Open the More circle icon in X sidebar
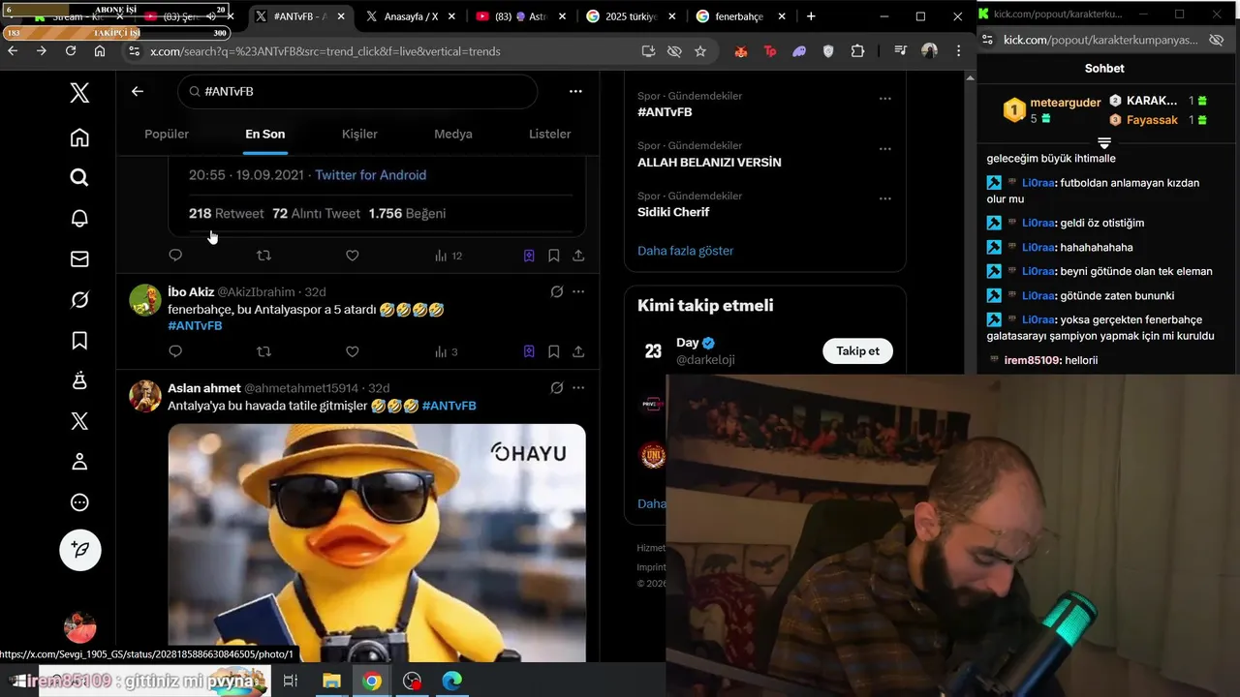 79,502
